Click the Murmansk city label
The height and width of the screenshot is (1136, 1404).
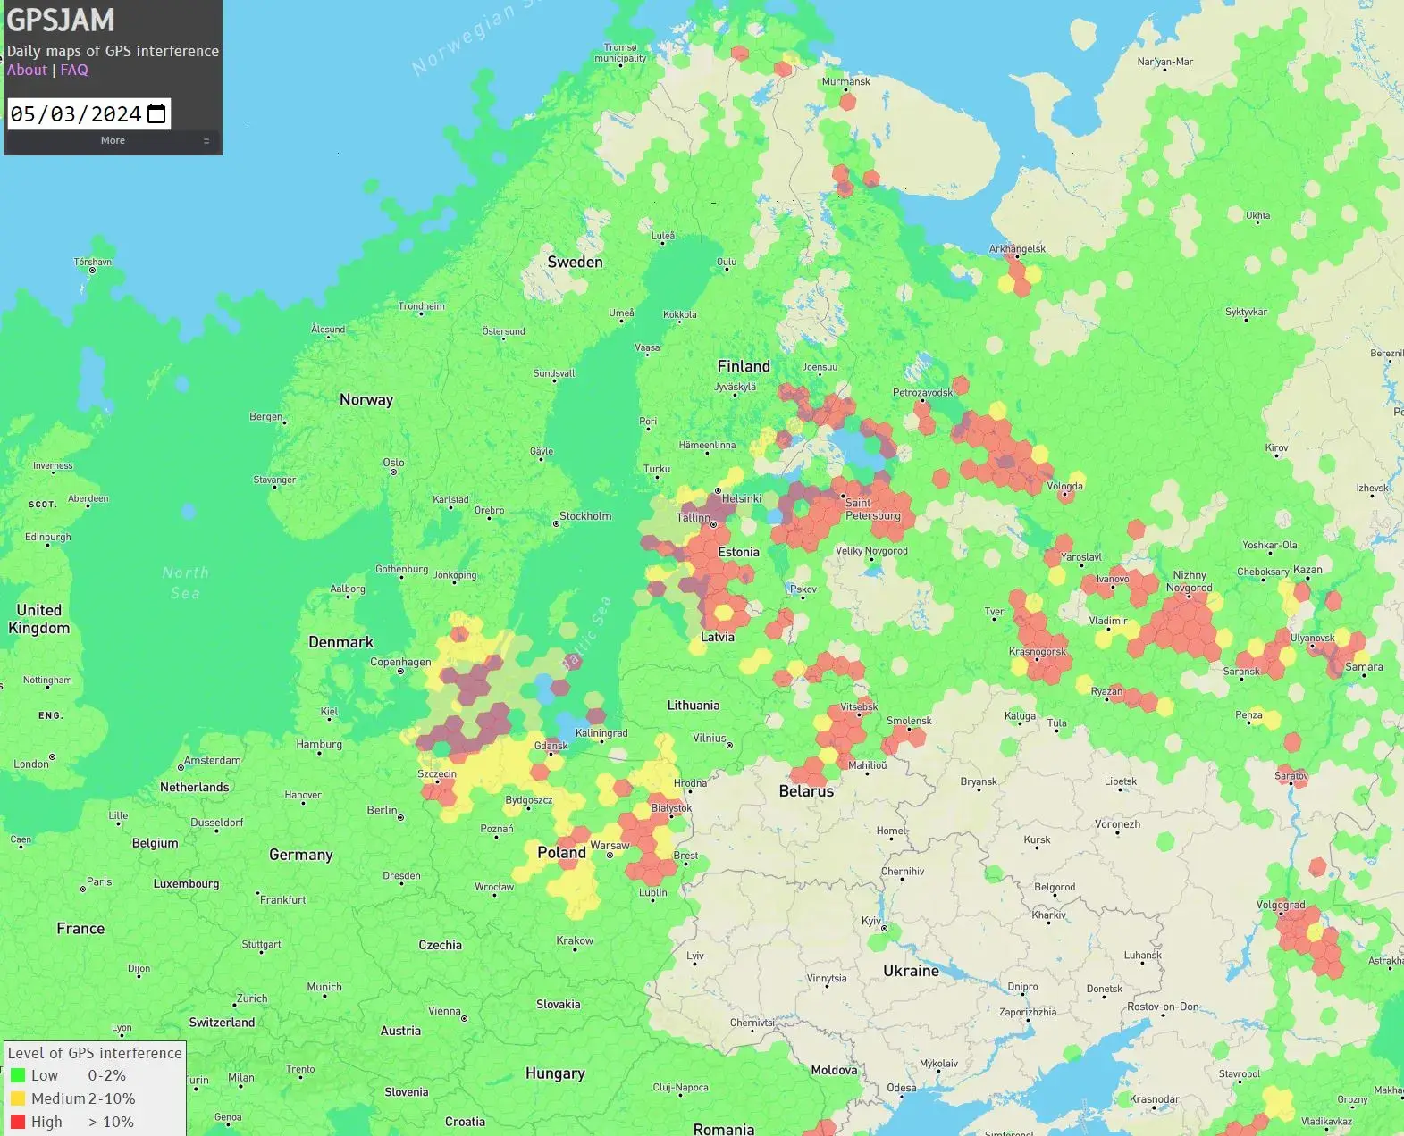[845, 81]
